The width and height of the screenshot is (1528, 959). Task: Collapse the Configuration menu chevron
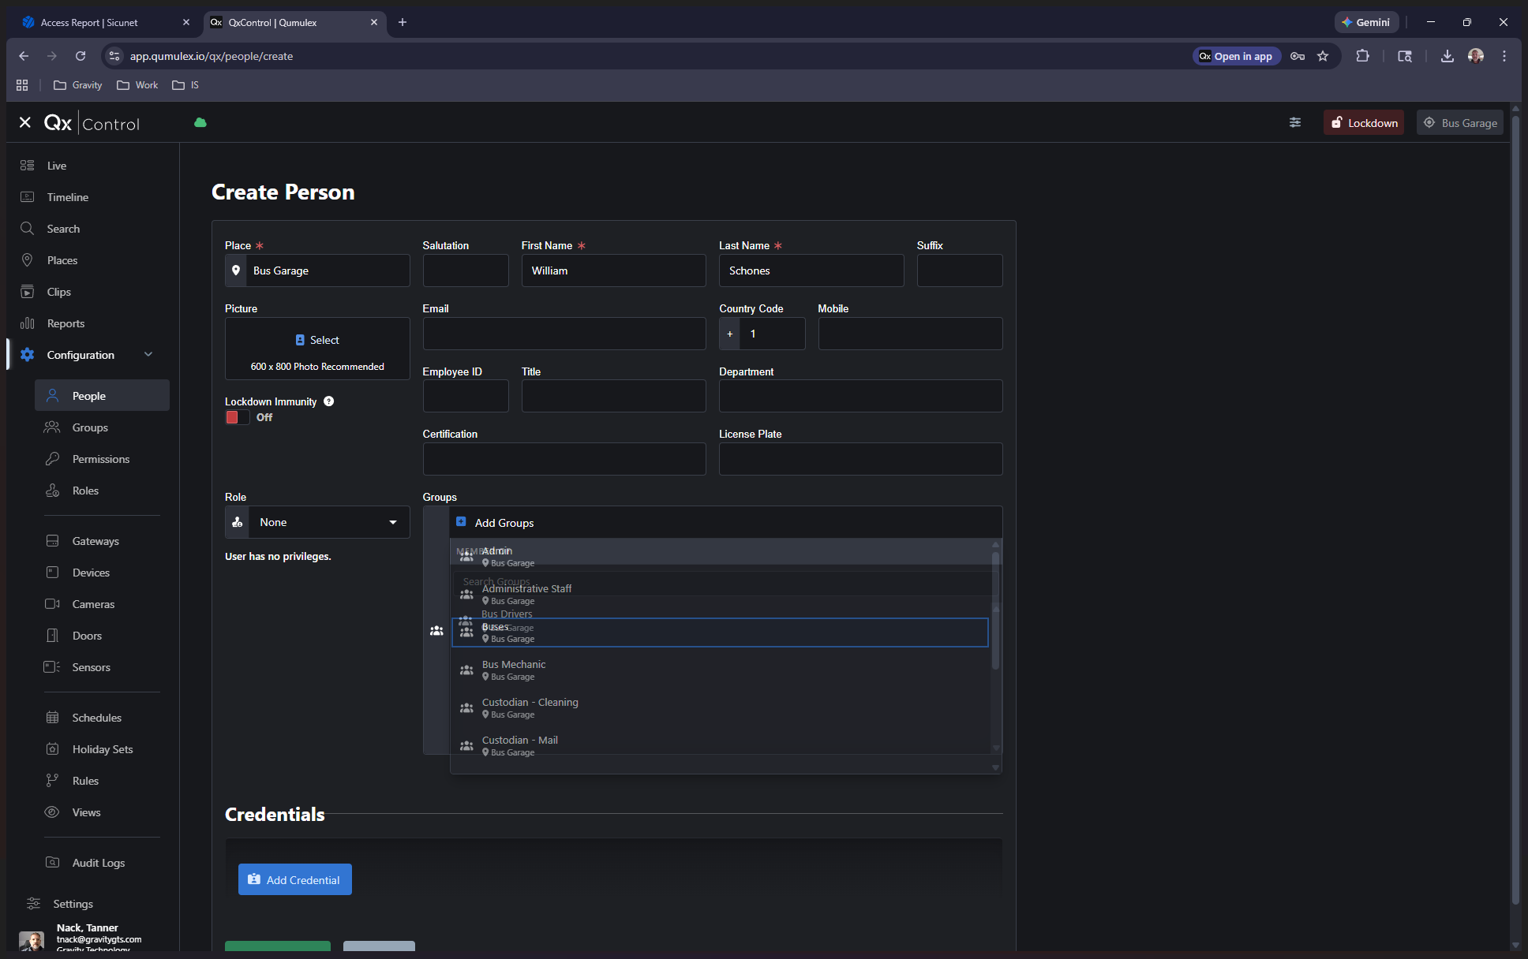point(148,355)
